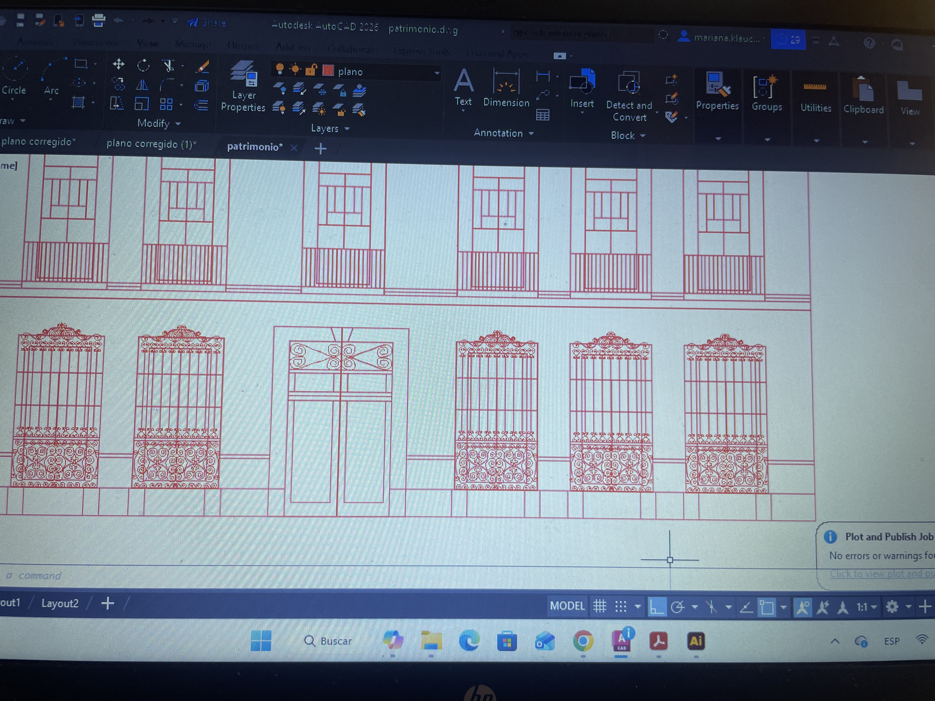935x701 pixels.
Task: Open Layer Properties panel
Action: 243,87
